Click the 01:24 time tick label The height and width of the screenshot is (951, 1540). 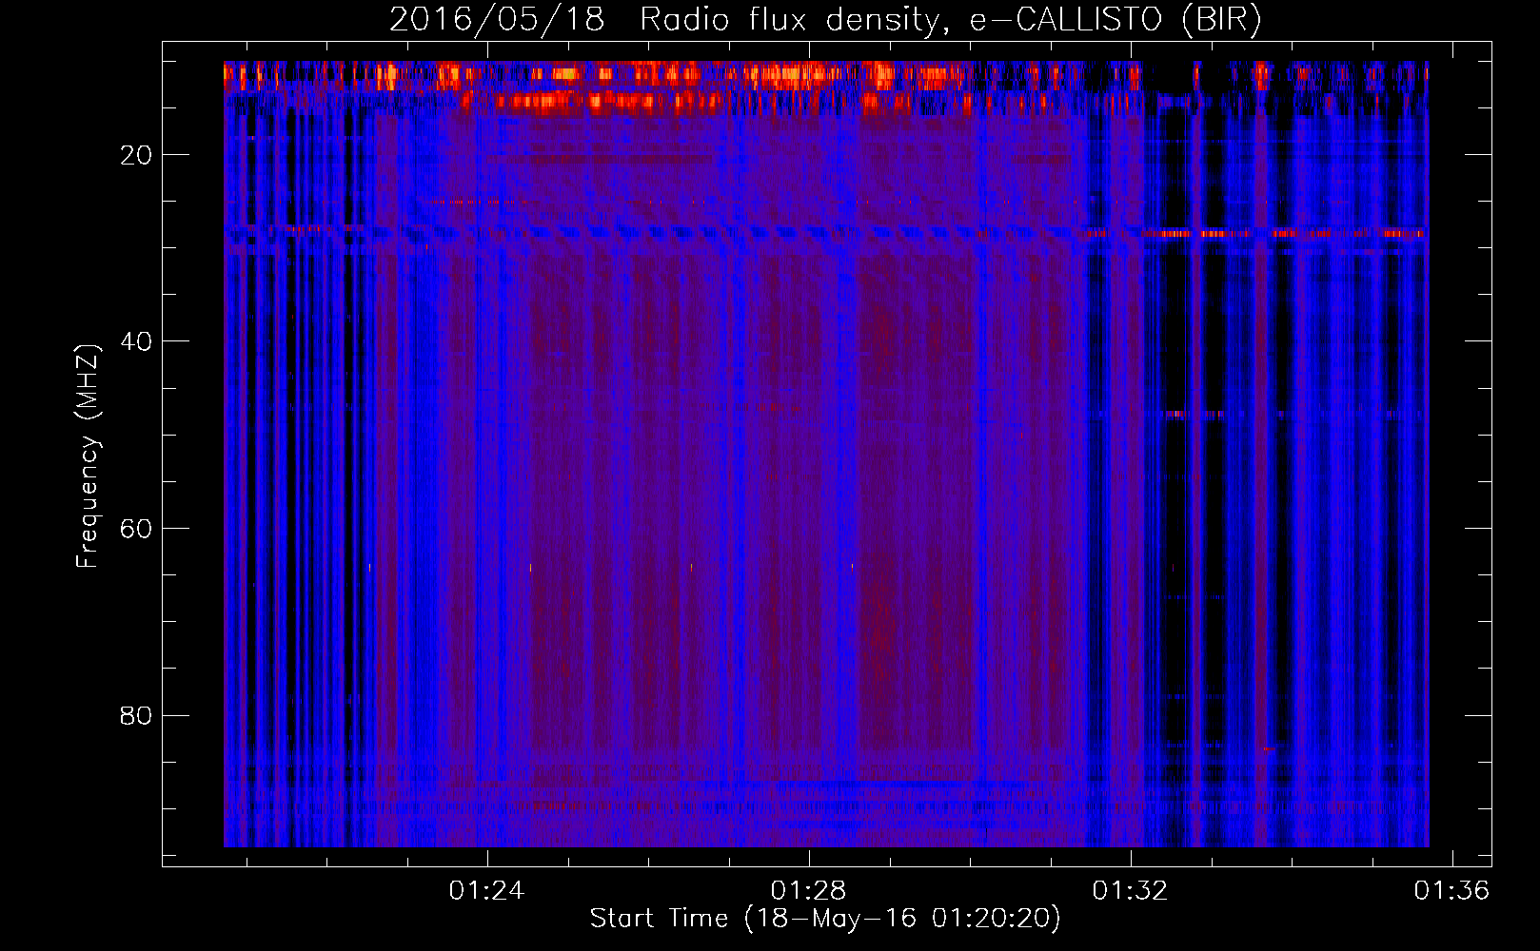[x=487, y=890]
